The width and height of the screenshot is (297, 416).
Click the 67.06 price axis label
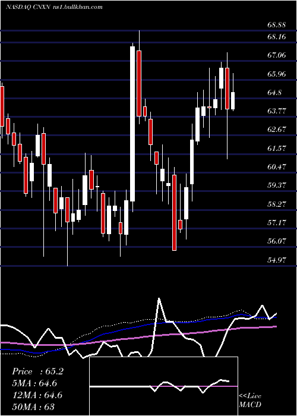pyautogui.click(x=277, y=55)
